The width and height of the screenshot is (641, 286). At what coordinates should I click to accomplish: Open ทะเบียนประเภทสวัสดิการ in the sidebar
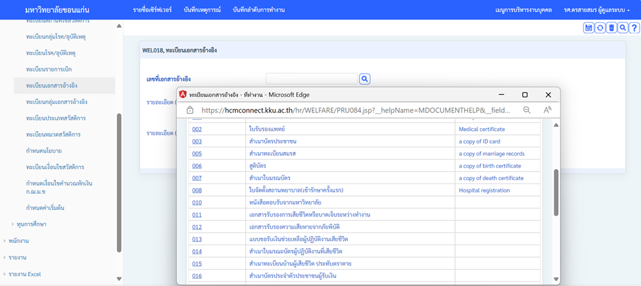(56, 118)
